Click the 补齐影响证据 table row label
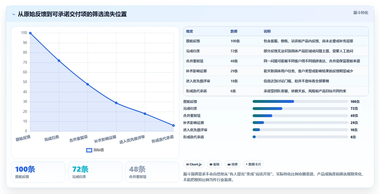380x194 pixels. [x=196, y=71]
